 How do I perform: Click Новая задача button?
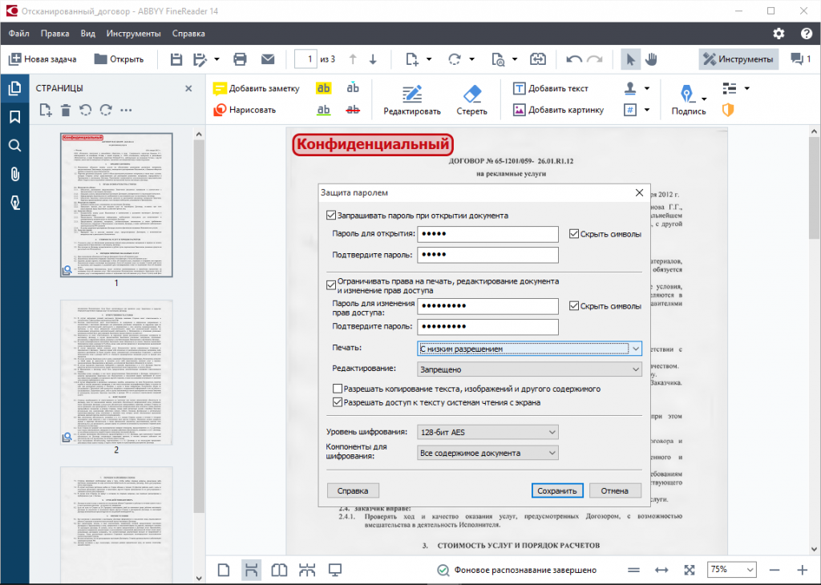pyautogui.click(x=43, y=59)
